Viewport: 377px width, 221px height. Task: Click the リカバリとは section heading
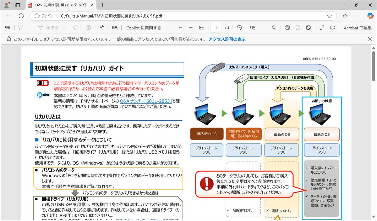47,117
